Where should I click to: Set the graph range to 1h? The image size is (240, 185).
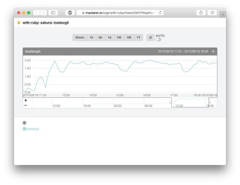pyautogui.click(x=91, y=37)
